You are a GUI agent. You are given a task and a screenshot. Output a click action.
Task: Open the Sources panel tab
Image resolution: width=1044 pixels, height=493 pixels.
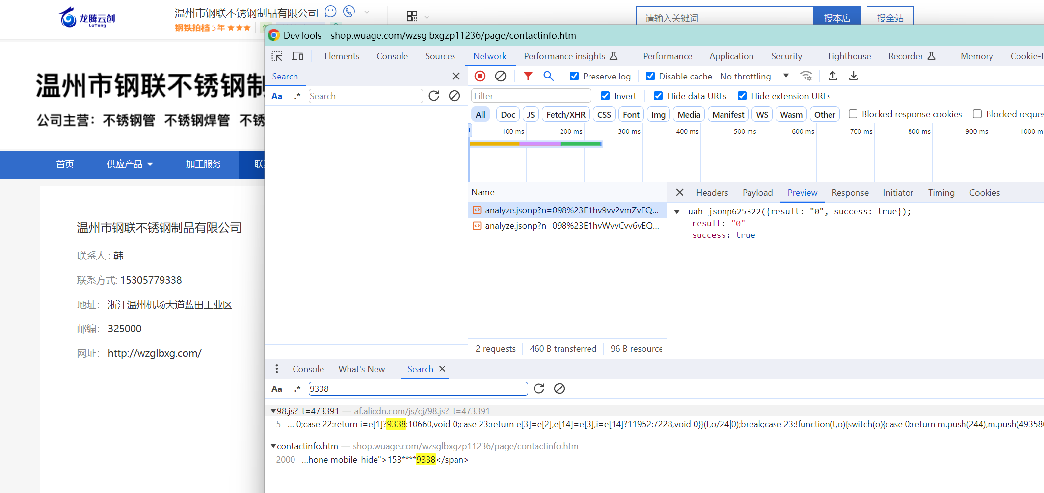[x=440, y=56]
